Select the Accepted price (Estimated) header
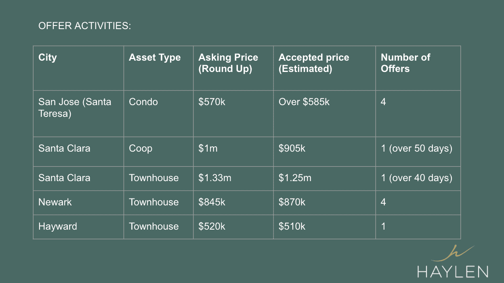The height and width of the screenshot is (283, 504). [x=325, y=68]
